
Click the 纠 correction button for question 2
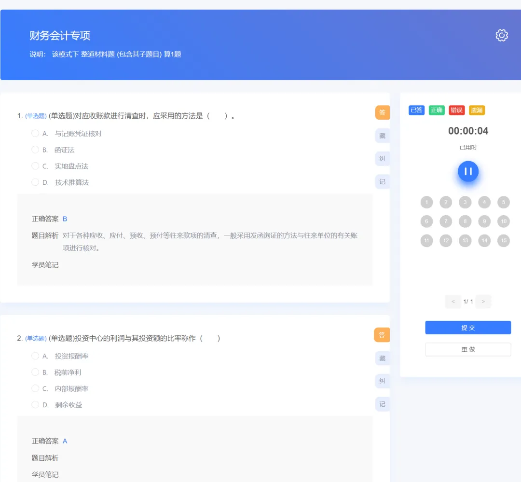pos(382,381)
